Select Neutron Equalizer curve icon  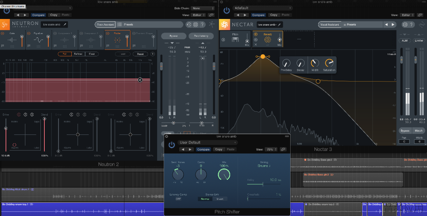38,40
